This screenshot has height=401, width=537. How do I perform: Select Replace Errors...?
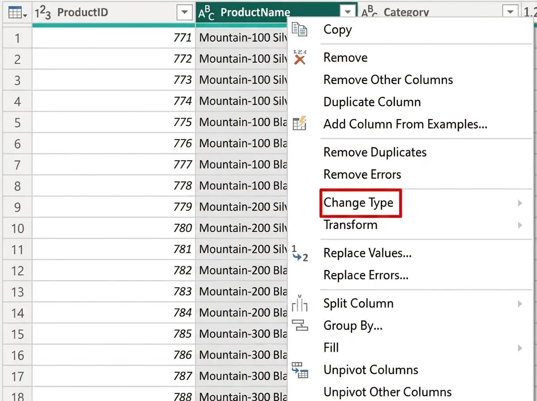366,275
